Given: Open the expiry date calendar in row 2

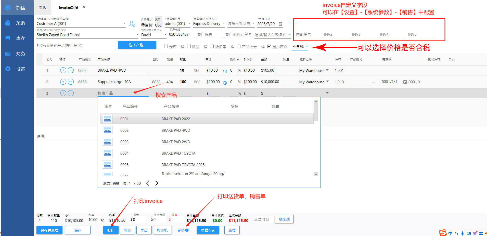Looking at the screenshot, I should coord(405,82).
